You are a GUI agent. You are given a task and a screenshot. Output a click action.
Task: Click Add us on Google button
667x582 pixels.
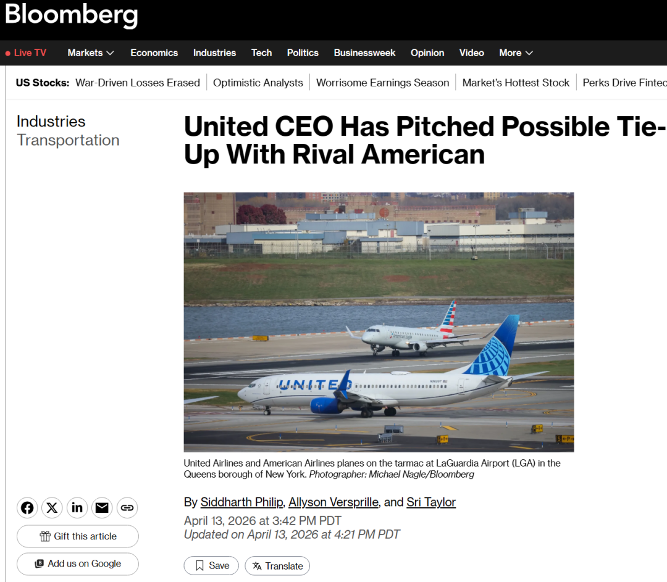(78, 563)
